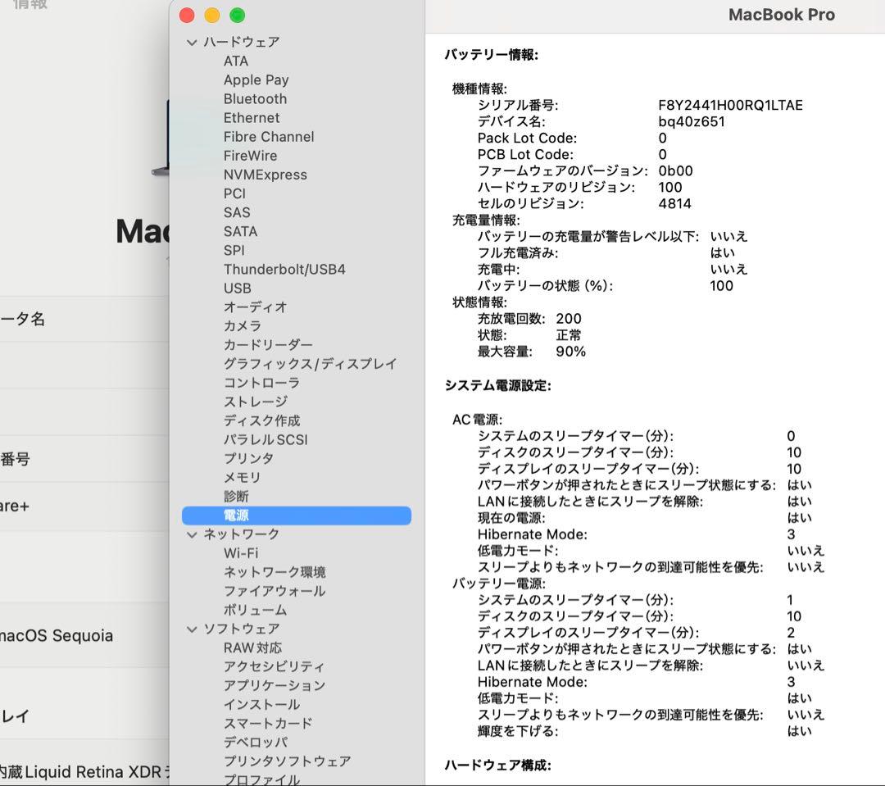Open the オーディオ entry
The image size is (885, 786).
[x=256, y=307]
